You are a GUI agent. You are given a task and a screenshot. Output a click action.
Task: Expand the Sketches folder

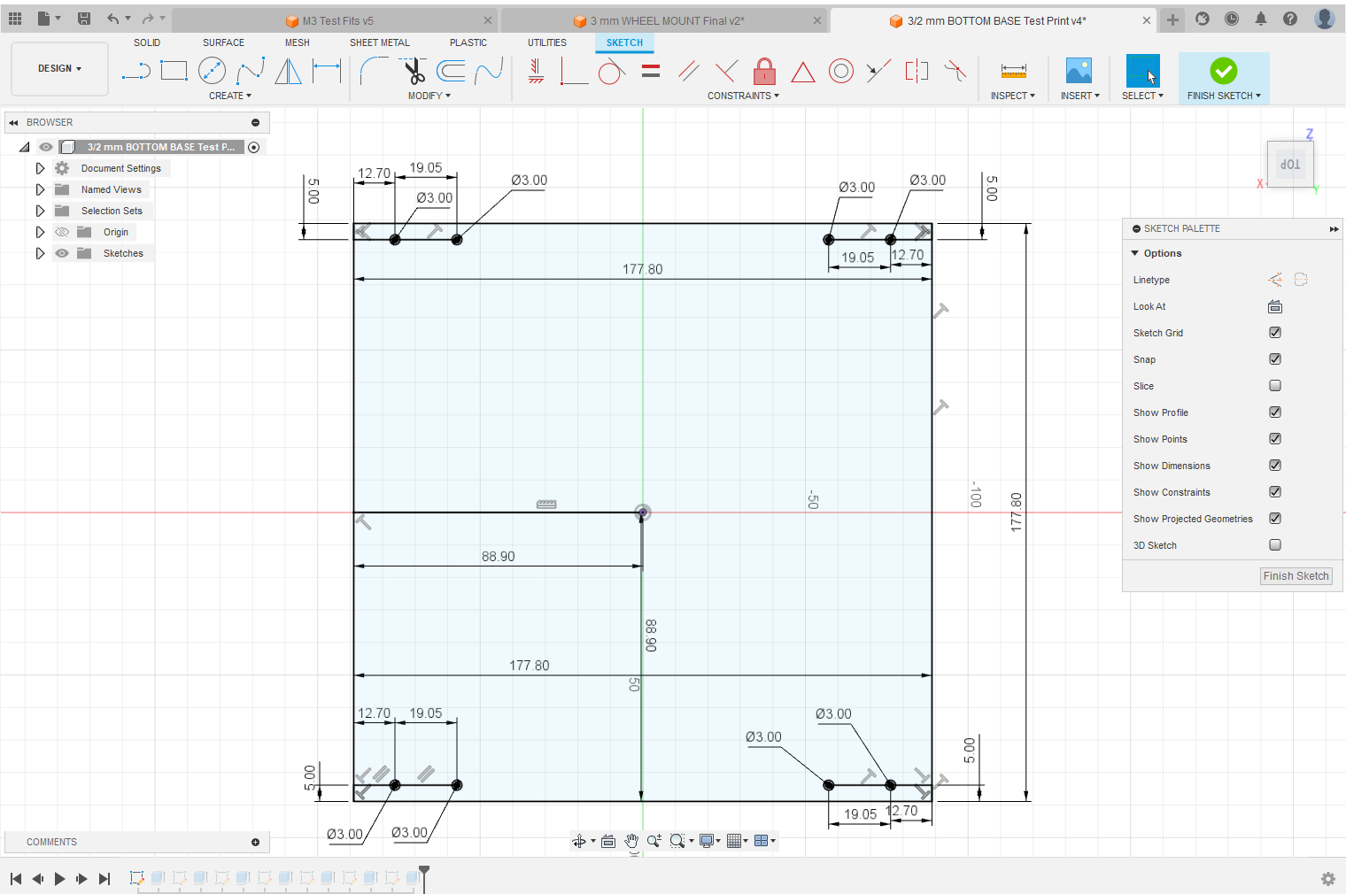(x=40, y=253)
